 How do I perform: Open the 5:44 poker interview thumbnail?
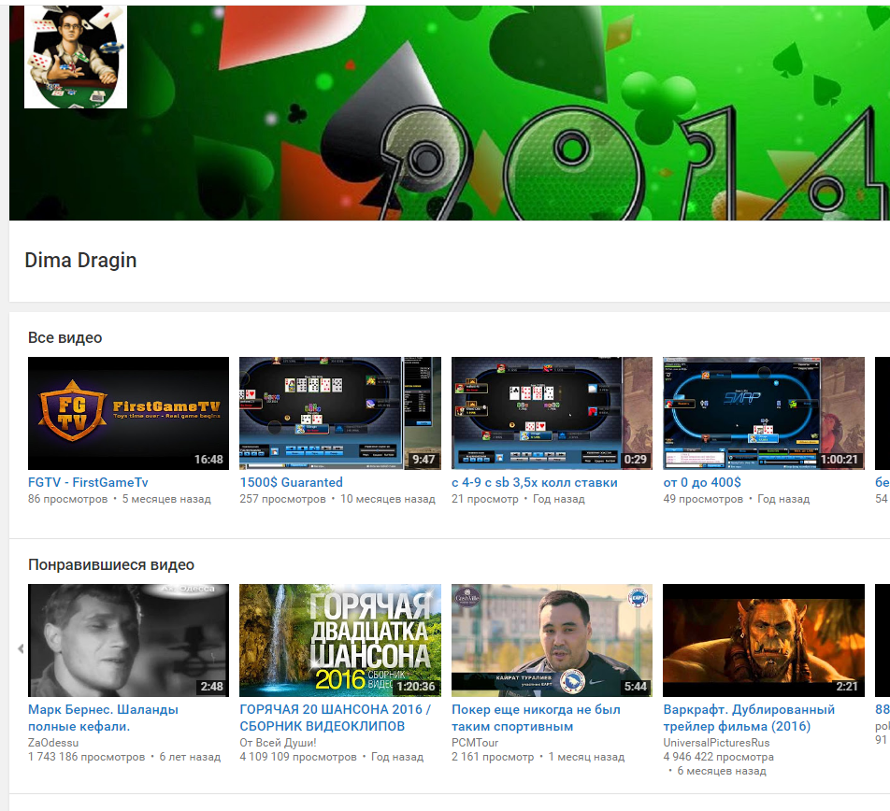(552, 640)
